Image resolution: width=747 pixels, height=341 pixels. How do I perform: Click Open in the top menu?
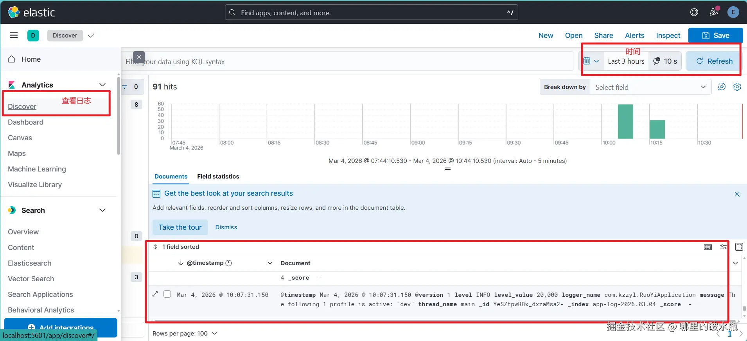[574, 36]
